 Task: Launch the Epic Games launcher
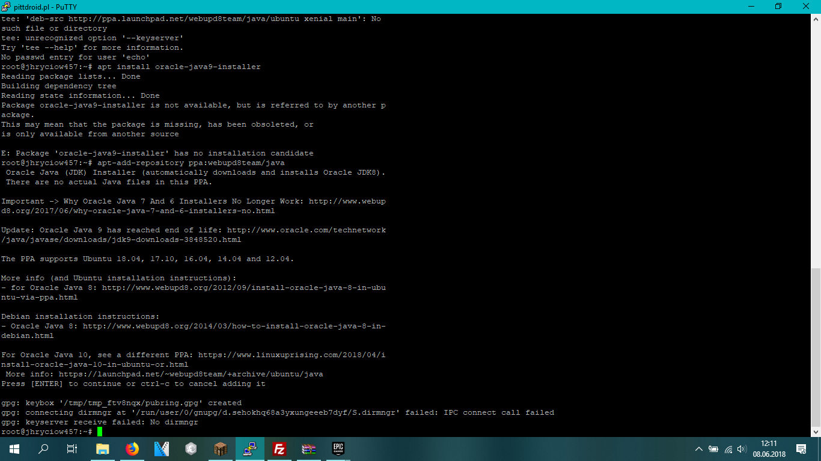pos(338,449)
